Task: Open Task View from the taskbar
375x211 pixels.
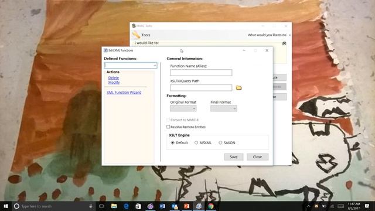Action: [101, 206]
